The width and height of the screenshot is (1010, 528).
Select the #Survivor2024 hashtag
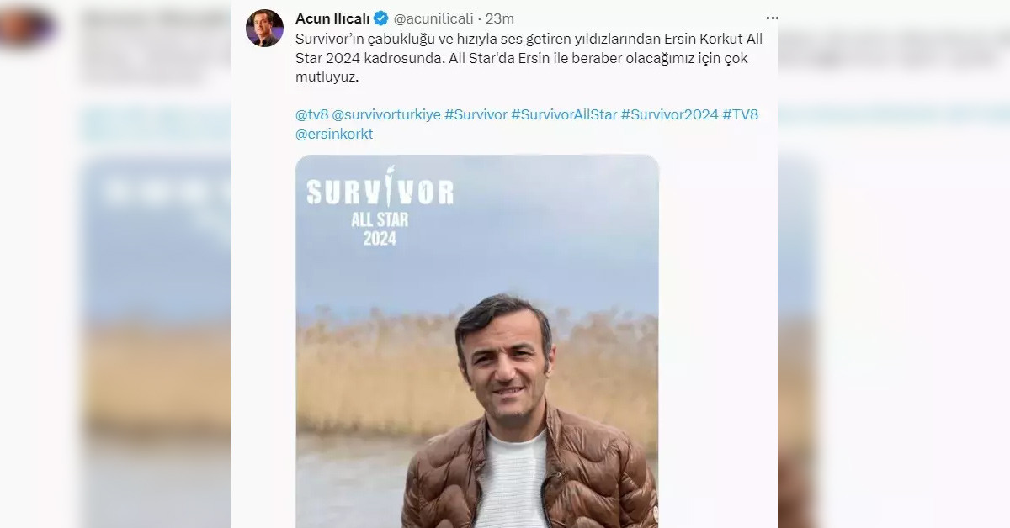[x=669, y=114]
